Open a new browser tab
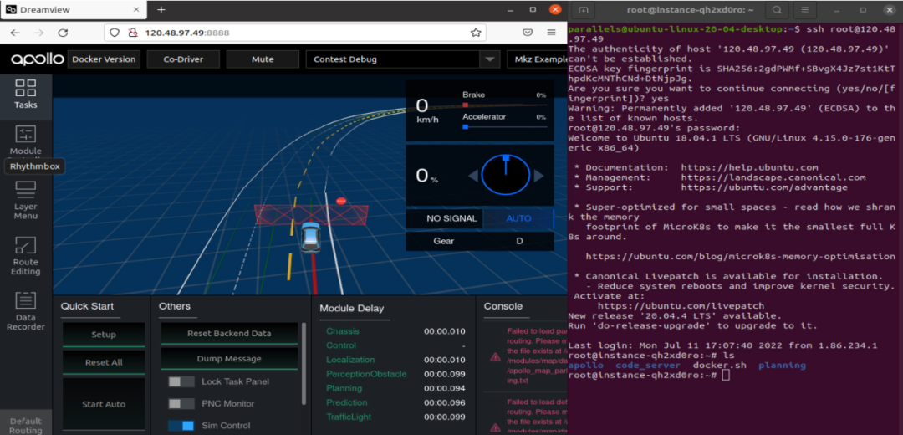Image resolution: width=903 pixels, height=435 pixels. point(161,10)
